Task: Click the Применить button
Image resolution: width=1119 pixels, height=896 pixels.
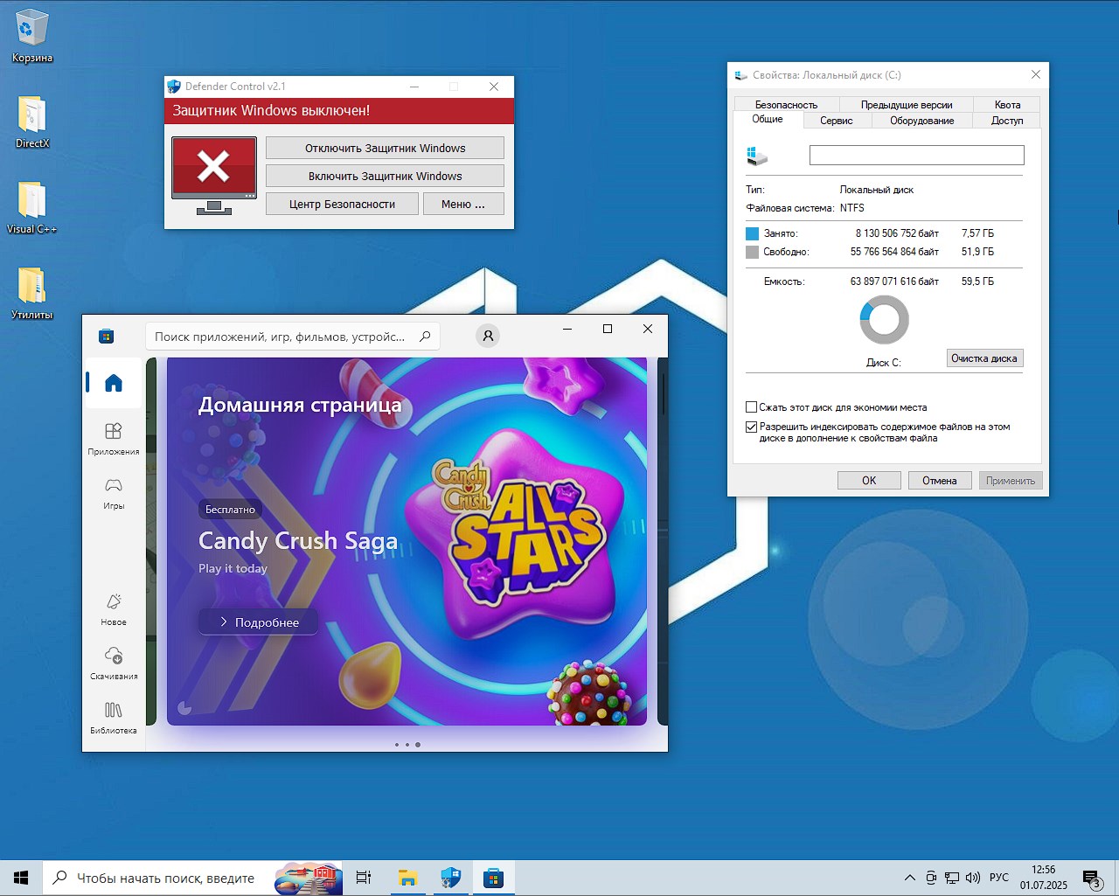Action: point(1011,480)
